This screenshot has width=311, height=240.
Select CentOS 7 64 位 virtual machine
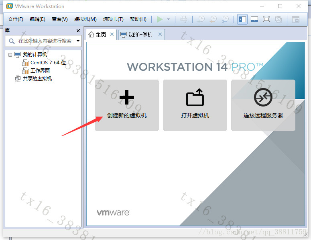point(48,63)
